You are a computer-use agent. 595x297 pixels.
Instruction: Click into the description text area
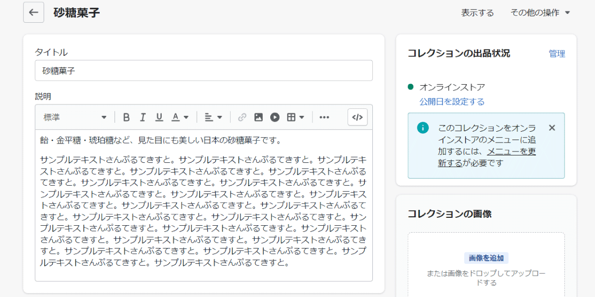point(204,205)
